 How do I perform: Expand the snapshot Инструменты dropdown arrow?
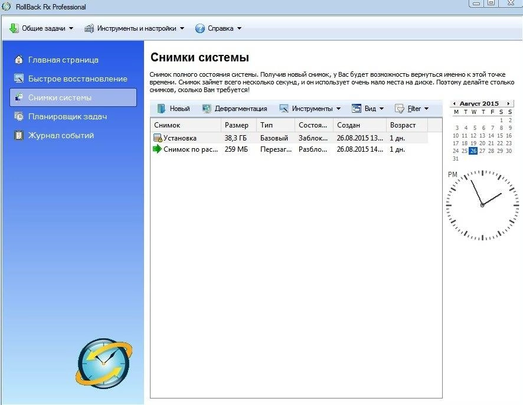(x=339, y=109)
